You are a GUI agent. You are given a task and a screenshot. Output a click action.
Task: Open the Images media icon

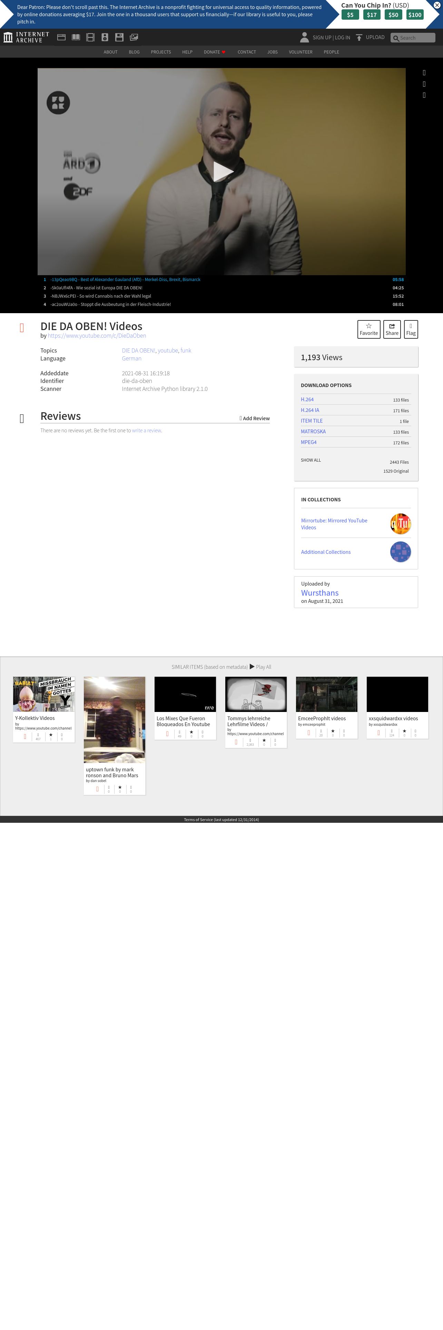point(134,37)
